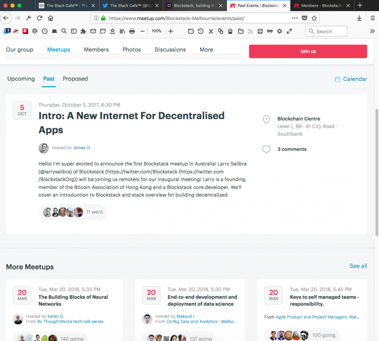The width and height of the screenshot is (379, 341).
Task: Open Blockchain Centre venue link
Action: pos(299,119)
